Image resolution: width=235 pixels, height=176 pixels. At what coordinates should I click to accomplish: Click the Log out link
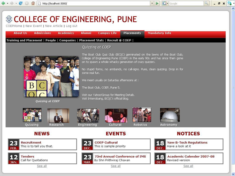click(71, 26)
